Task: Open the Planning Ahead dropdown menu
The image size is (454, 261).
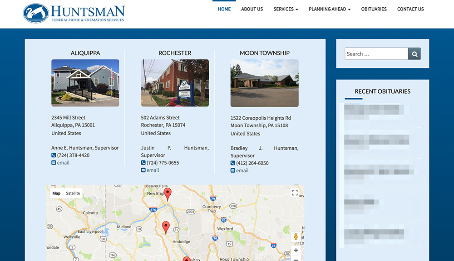Action: click(330, 9)
